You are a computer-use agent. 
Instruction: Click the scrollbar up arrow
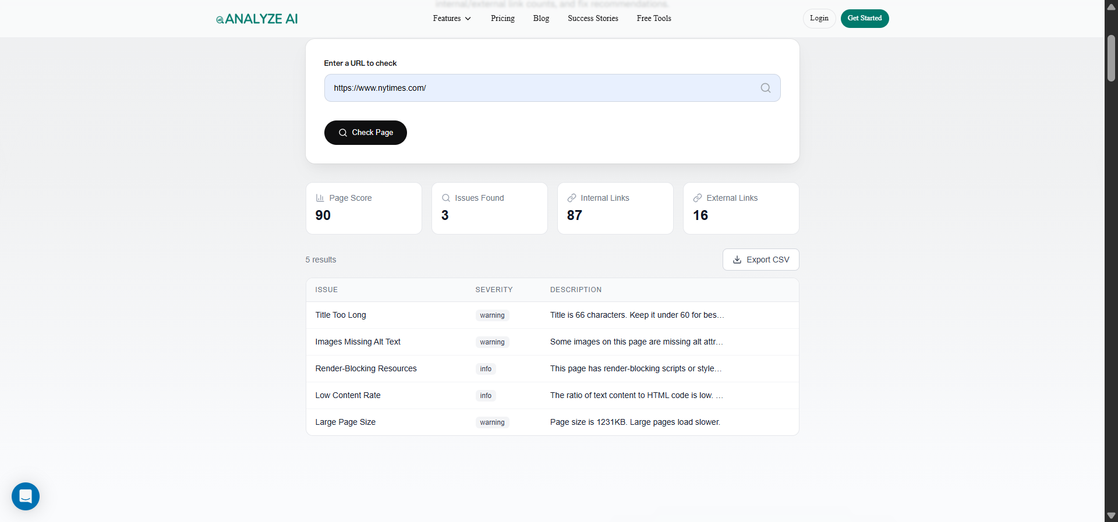pyautogui.click(x=1111, y=7)
